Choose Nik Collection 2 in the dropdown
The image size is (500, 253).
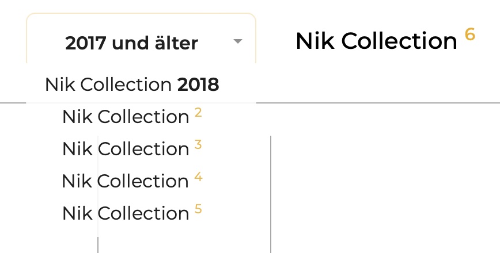[x=132, y=117]
